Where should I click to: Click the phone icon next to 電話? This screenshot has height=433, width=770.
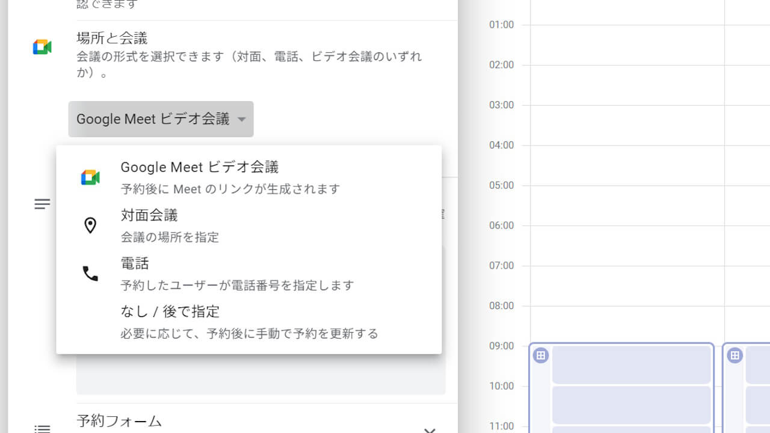[90, 273]
